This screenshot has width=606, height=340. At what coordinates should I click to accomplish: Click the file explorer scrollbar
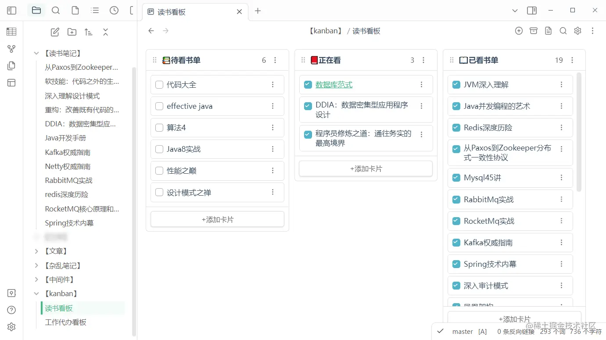134,202
